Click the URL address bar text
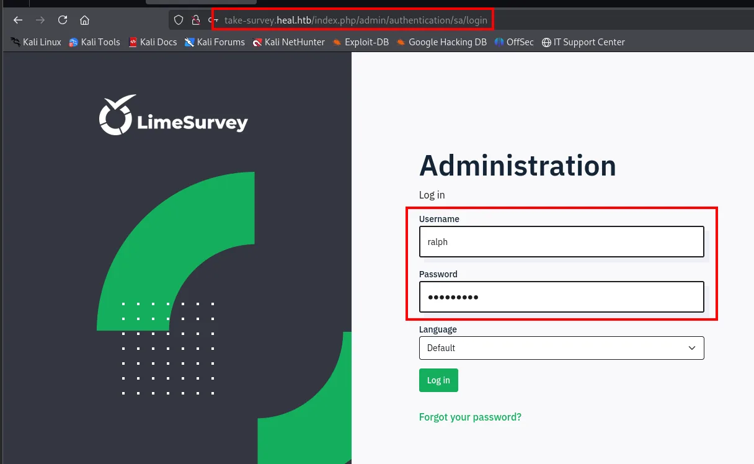Screen dimensions: 754x464 [x=356, y=20]
